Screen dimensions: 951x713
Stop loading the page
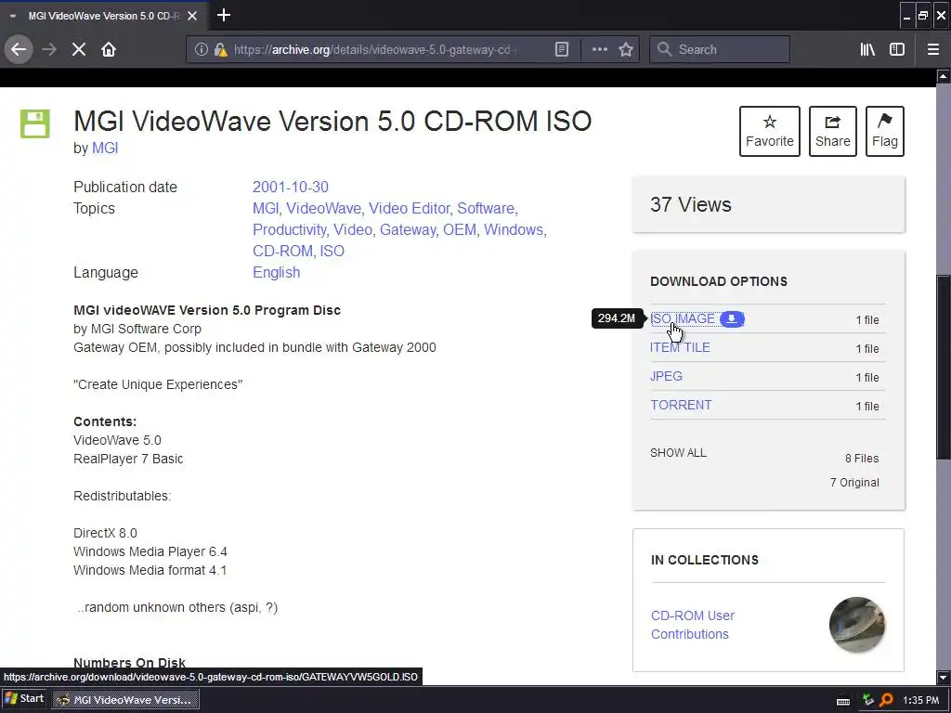(x=79, y=50)
